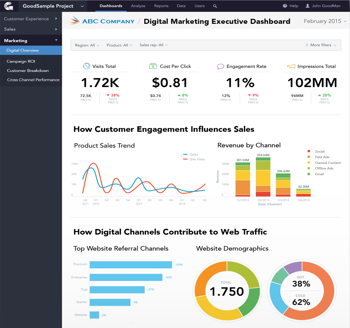Toggle the Social legend entry
This screenshot has width=350, height=328.
[x=316, y=151]
